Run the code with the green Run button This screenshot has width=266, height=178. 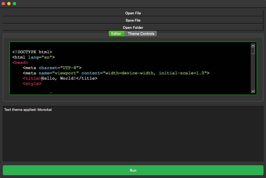(133, 170)
